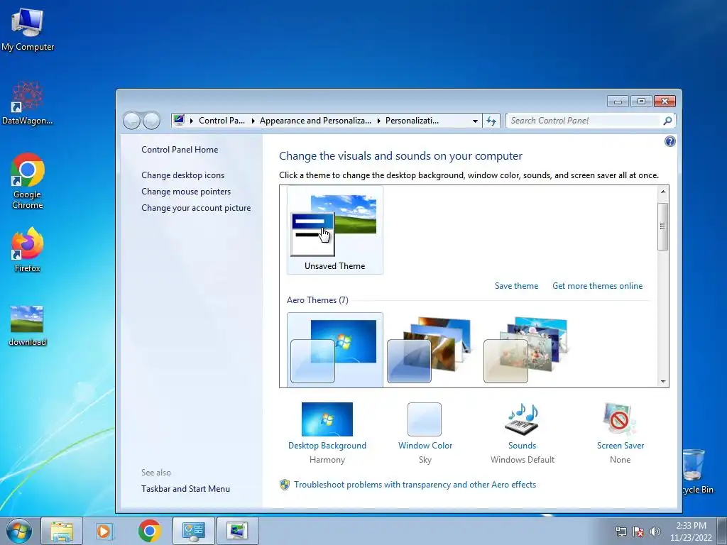Click Get more themes online link
Viewport: 727px width, 545px height.
point(597,286)
